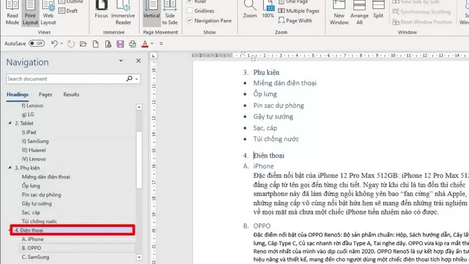Click the ruler tab selector box
The height and width of the screenshot is (264, 469).
pyautogui.click(x=153, y=56)
